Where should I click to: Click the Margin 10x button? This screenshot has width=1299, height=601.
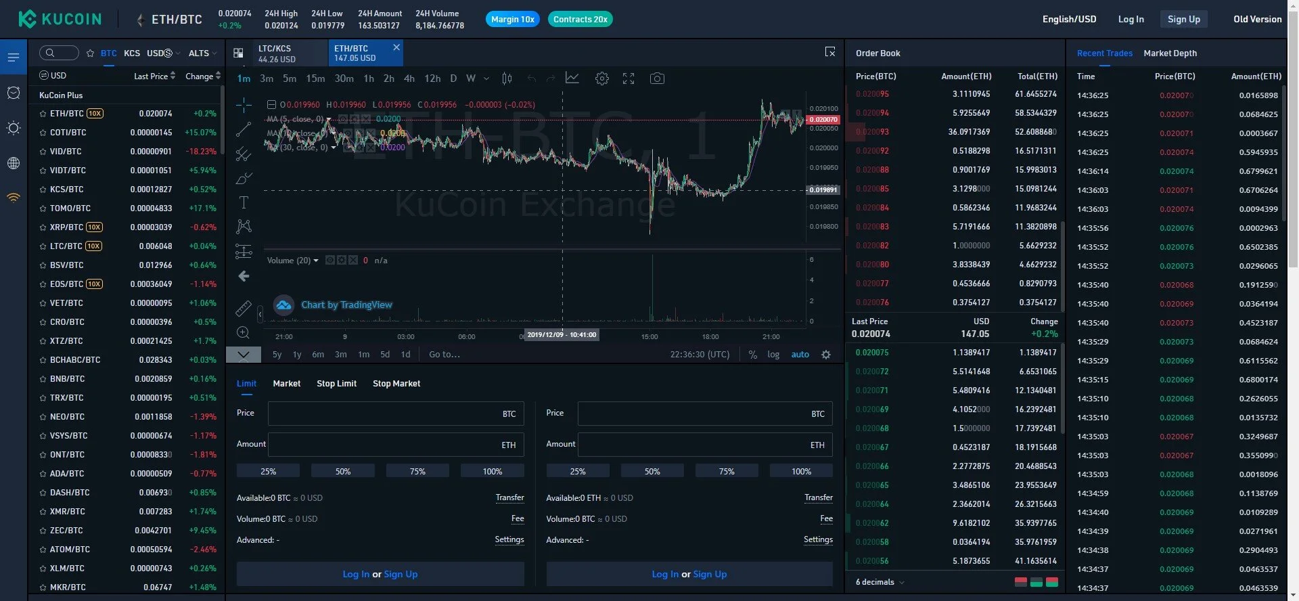pyautogui.click(x=513, y=19)
